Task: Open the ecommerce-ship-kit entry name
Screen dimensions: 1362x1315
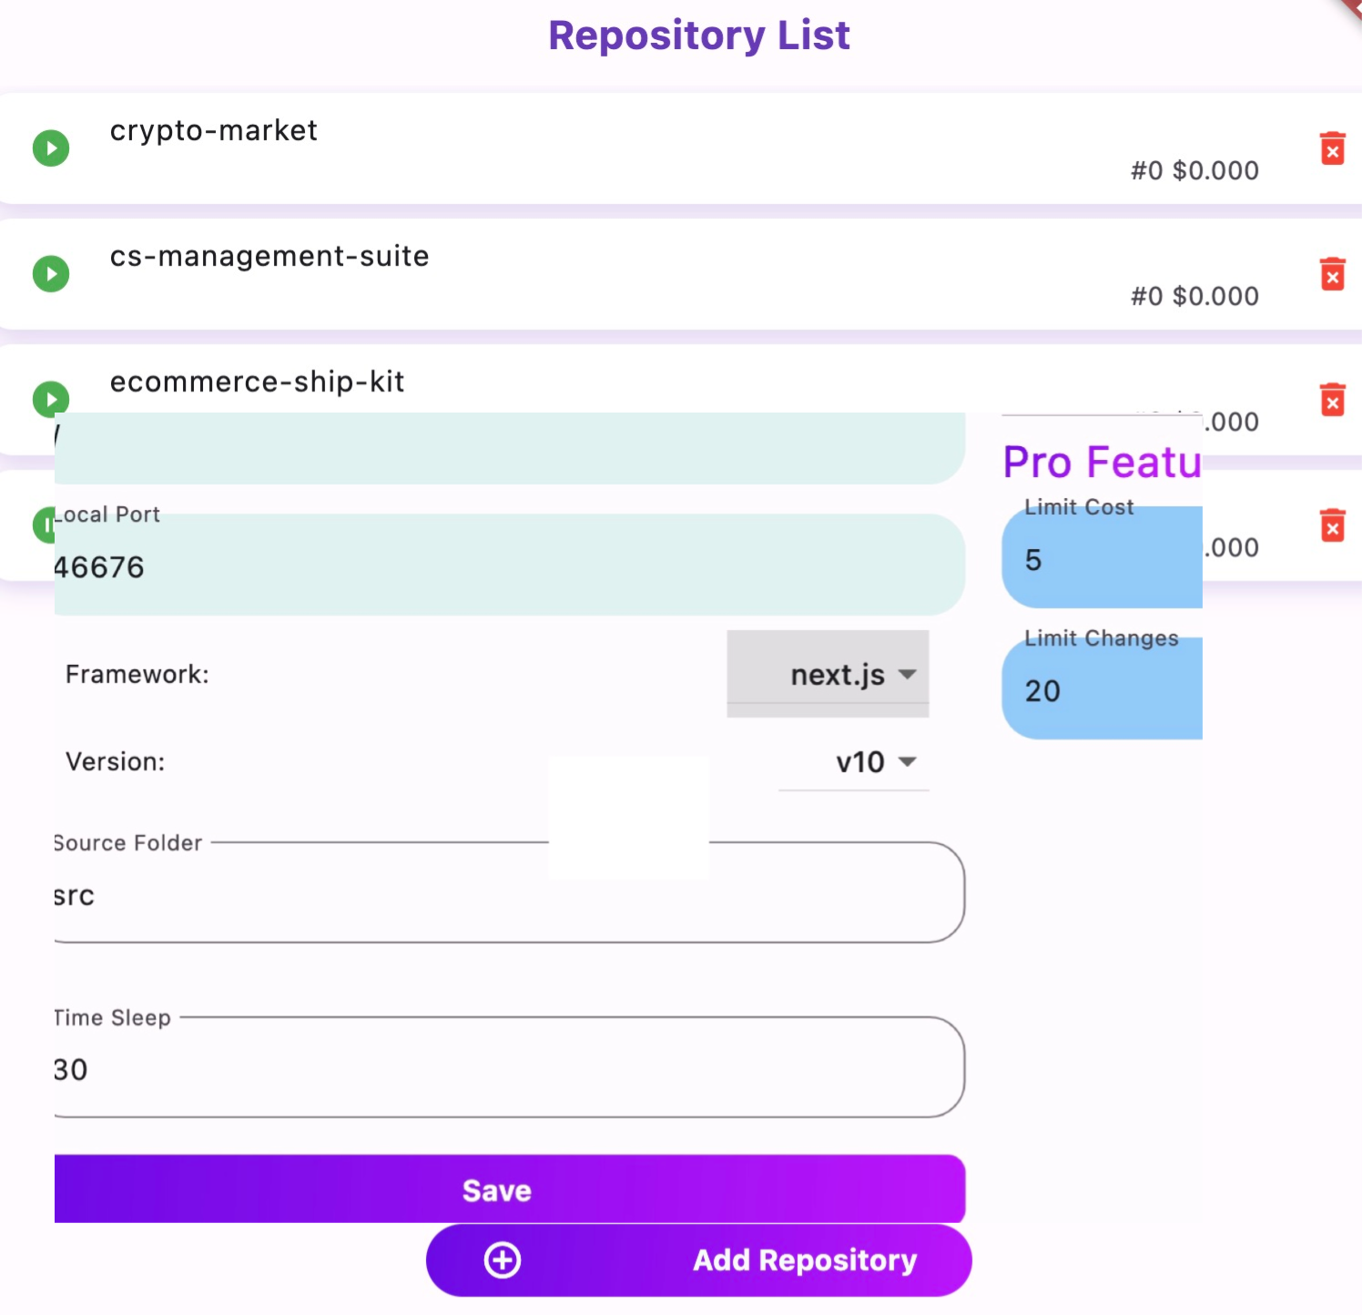Action: click(x=257, y=382)
